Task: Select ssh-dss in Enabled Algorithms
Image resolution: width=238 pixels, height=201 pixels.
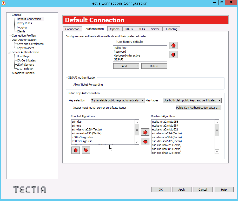Action: [103, 122]
